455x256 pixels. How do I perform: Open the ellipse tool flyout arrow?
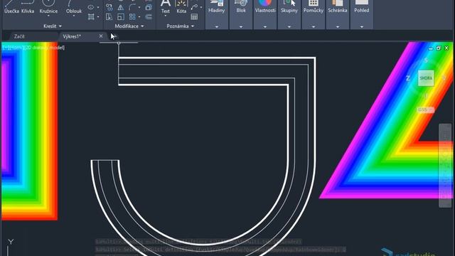coord(98,8)
